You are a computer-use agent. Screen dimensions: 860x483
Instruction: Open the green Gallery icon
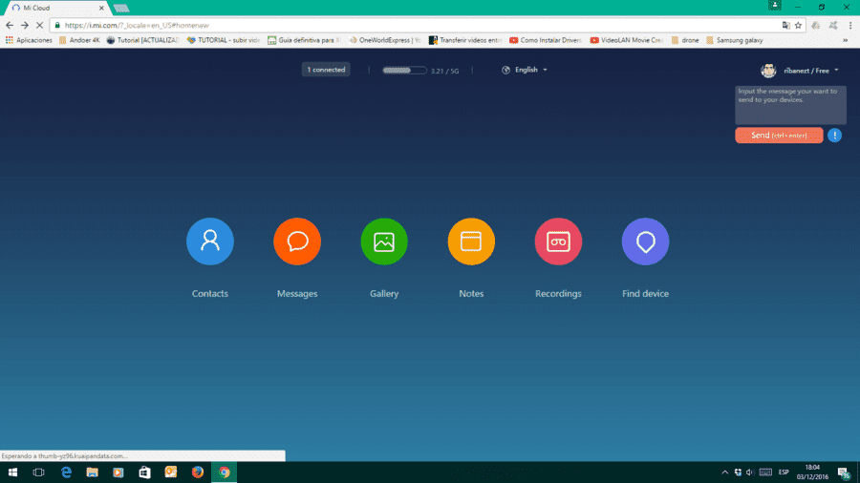pyautogui.click(x=384, y=241)
